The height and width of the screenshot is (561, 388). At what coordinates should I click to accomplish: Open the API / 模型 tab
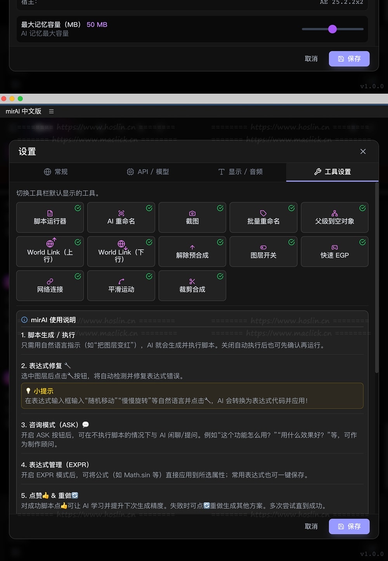pyautogui.click(x=148, y=172)
